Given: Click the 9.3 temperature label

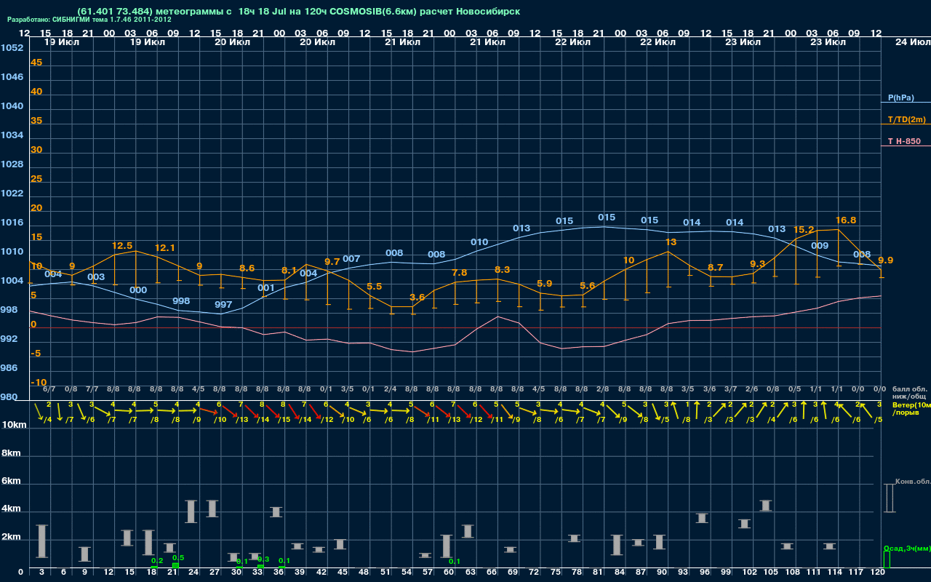Looking at the screenshot, I should tap(758, 264).
